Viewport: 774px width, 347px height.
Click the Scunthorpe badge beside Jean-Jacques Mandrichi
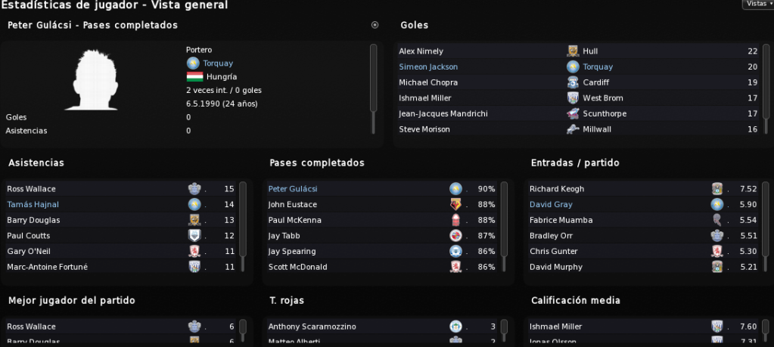coord(573,113)
